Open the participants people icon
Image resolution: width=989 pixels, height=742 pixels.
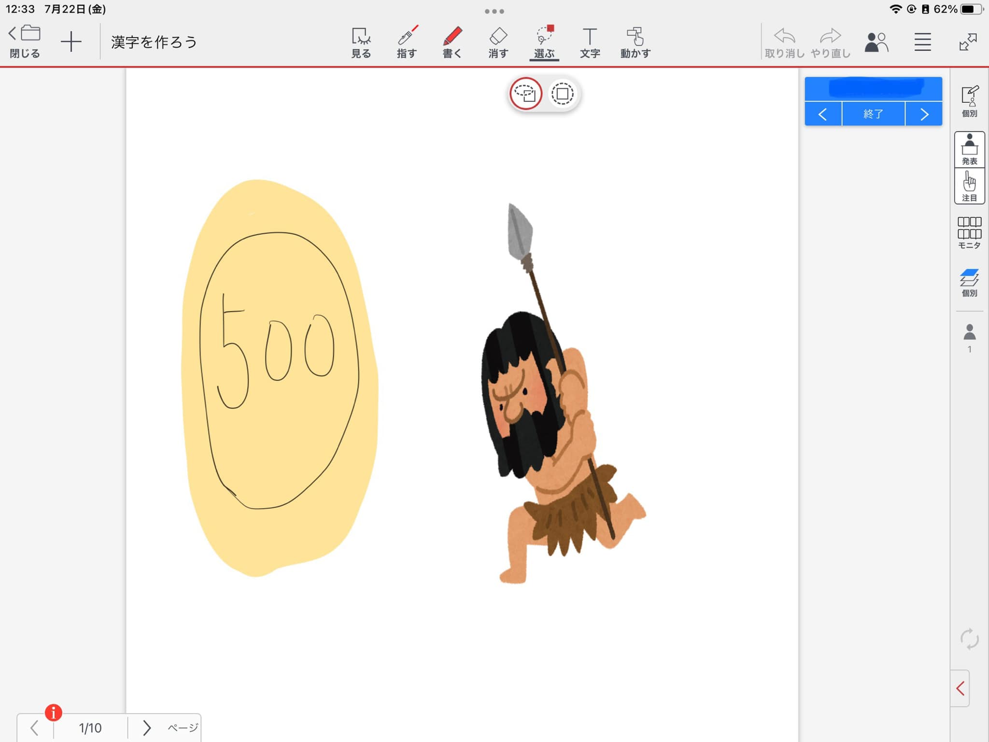point(876,43)
